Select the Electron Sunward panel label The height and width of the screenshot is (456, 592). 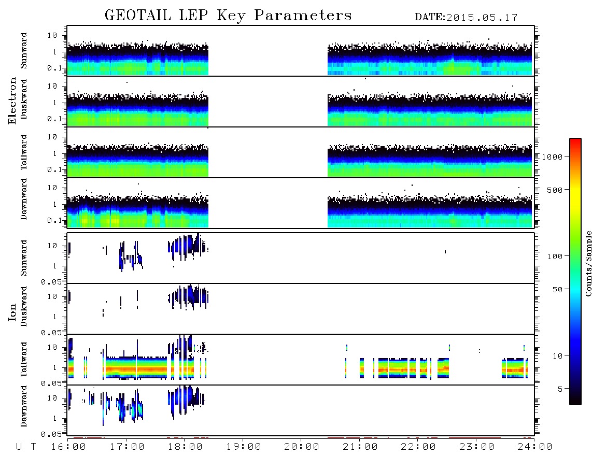tap(24, 51)
